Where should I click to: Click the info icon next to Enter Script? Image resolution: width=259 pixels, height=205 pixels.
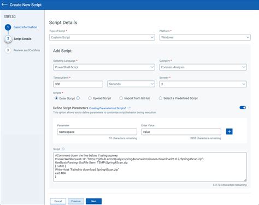coord(78,98)
